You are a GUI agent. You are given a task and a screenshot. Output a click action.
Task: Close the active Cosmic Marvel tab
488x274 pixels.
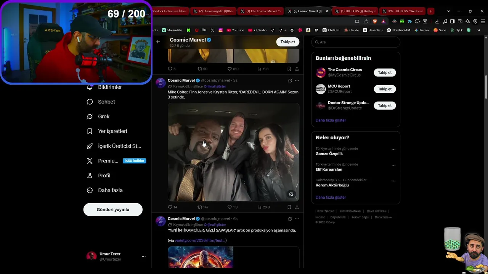(326, 11)
